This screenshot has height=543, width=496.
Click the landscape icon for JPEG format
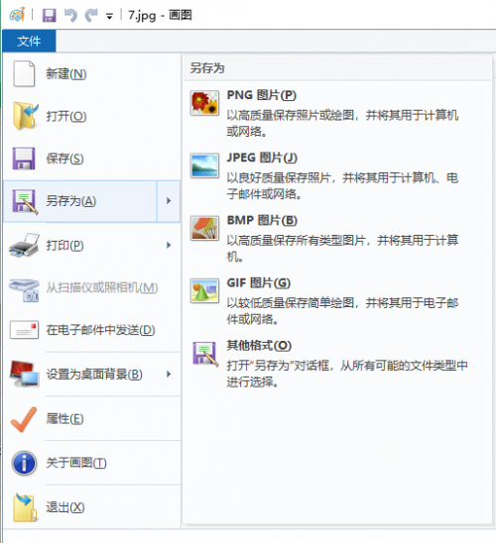pos(204,165)
